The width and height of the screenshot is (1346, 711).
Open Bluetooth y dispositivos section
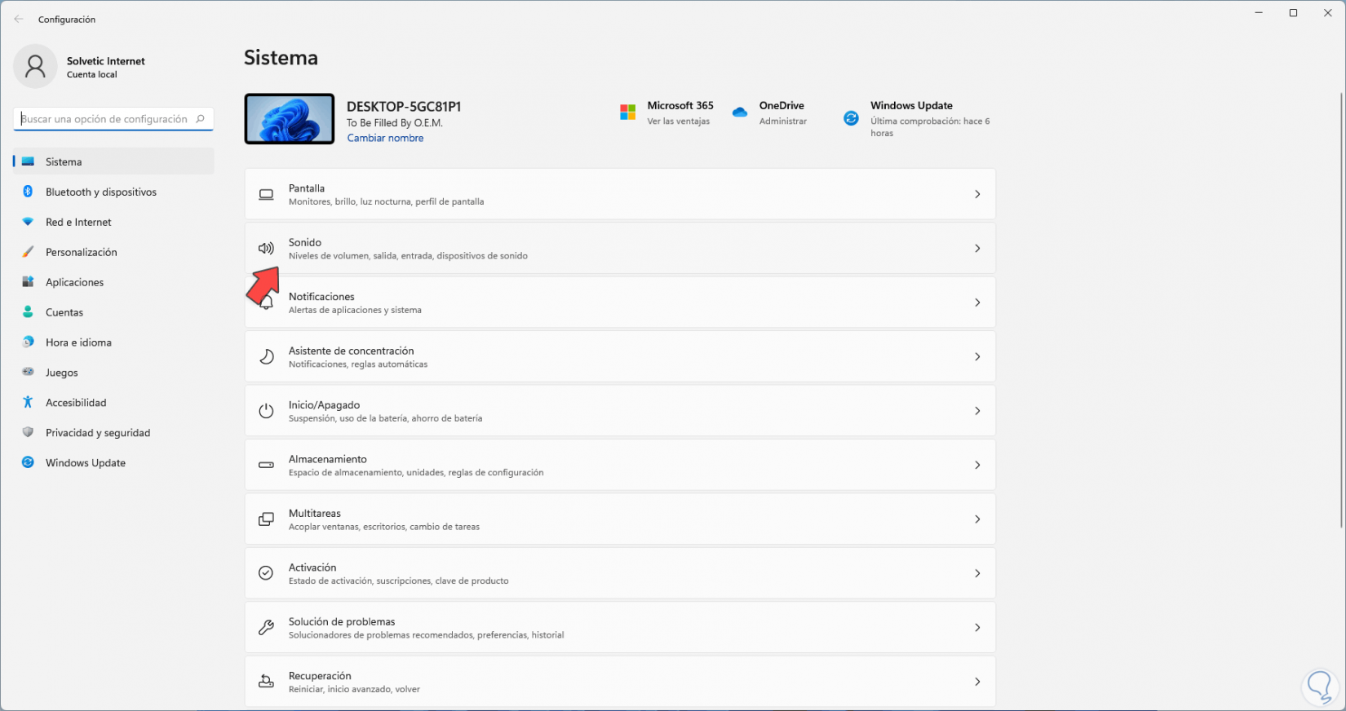point(113,192)
